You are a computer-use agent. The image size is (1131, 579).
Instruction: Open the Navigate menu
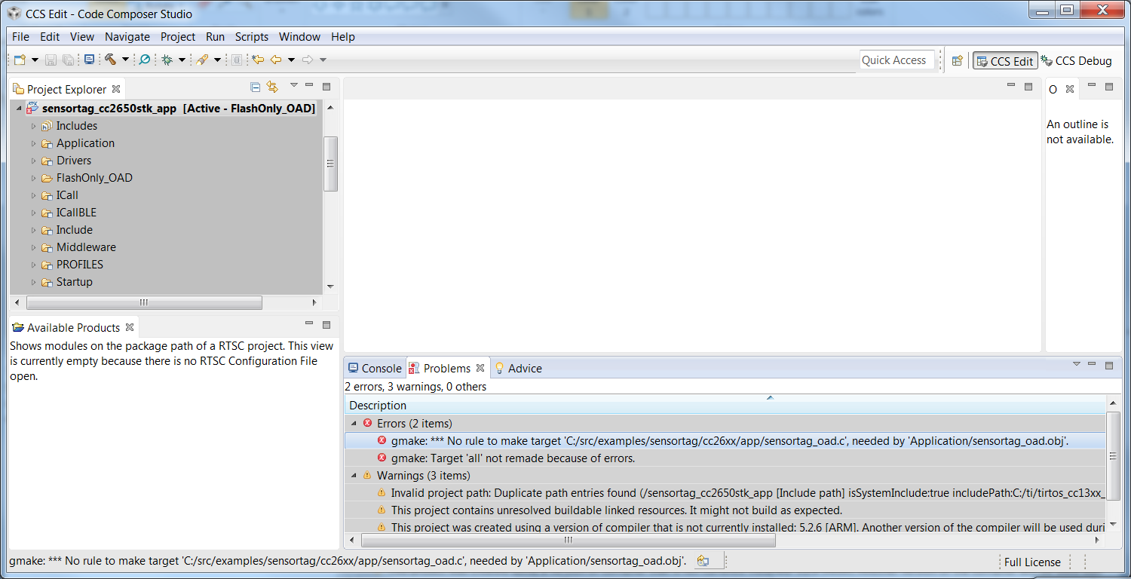point(127,36)
